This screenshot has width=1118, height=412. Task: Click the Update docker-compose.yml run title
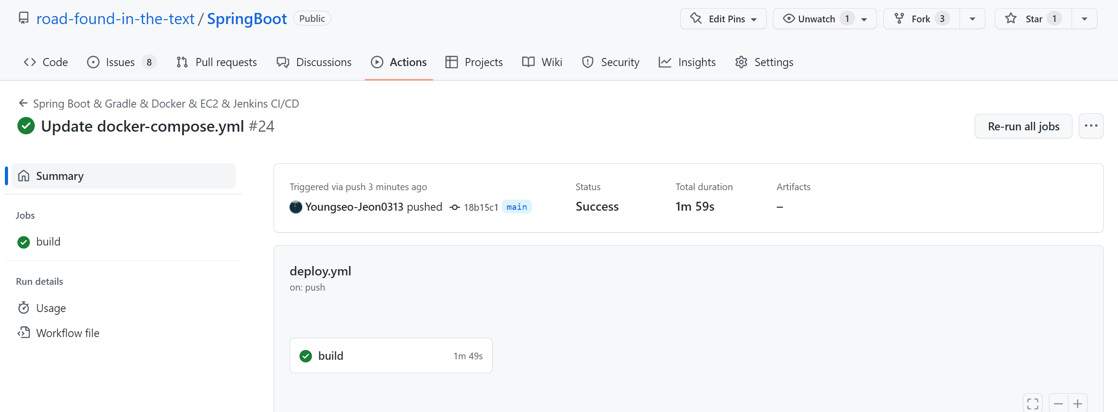(142, 126)
